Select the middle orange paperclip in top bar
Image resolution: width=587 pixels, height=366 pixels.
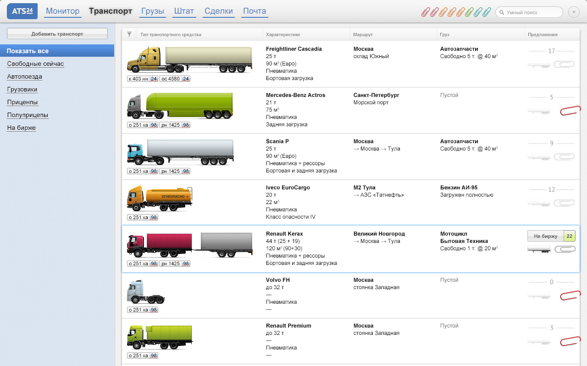pos(452,12)
